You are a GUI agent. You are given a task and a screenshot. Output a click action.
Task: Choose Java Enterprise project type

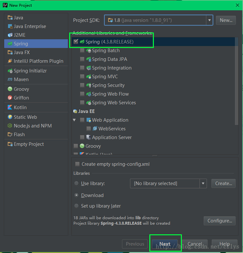[x=36, y=26]
